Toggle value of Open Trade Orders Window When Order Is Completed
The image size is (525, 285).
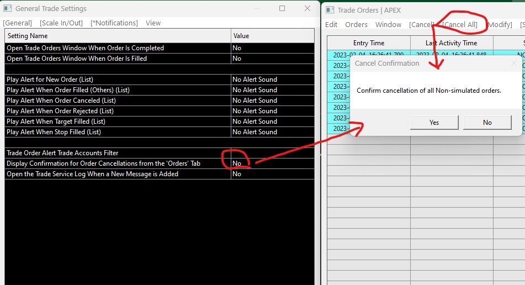coord(273,48)
